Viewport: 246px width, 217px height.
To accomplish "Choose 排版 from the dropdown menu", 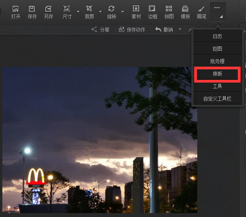I will 217,74.
